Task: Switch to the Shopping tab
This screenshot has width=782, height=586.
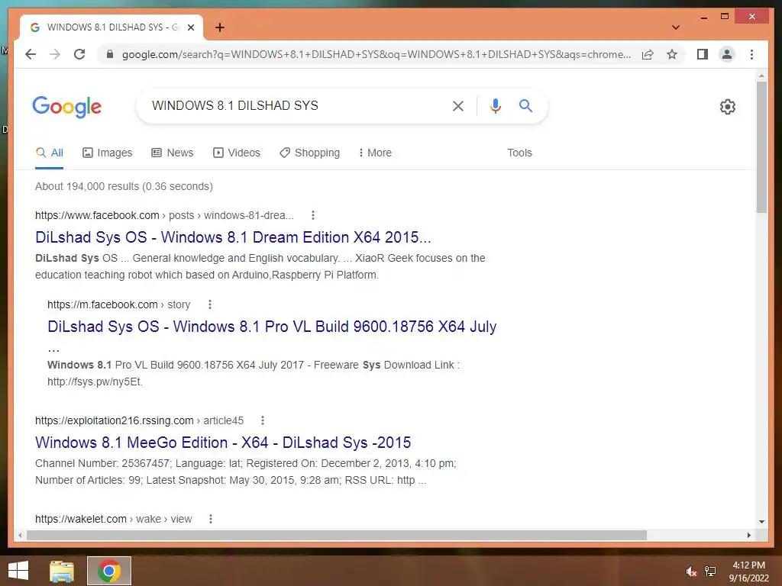Action: pos(310,153)
